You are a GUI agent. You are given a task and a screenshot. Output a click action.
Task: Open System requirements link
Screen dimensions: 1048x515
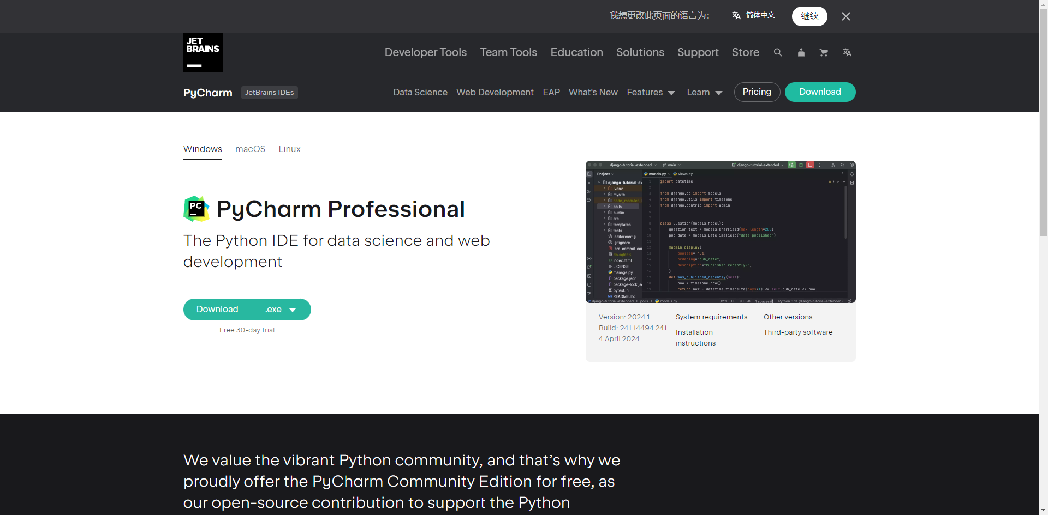712,317
